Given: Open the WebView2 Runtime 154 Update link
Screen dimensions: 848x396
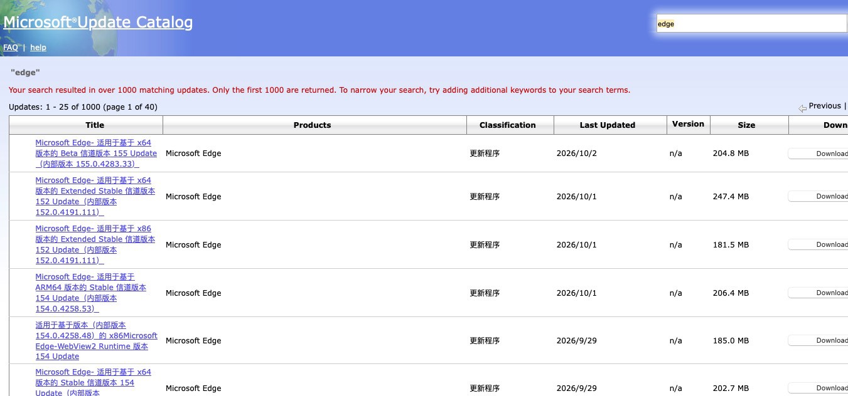Looking at the screenshot, I should pyautogui.click(x=97, y=341).
